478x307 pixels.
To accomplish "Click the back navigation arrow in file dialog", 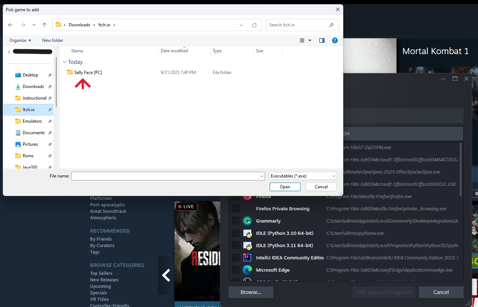I will click(x=10, y=25).
